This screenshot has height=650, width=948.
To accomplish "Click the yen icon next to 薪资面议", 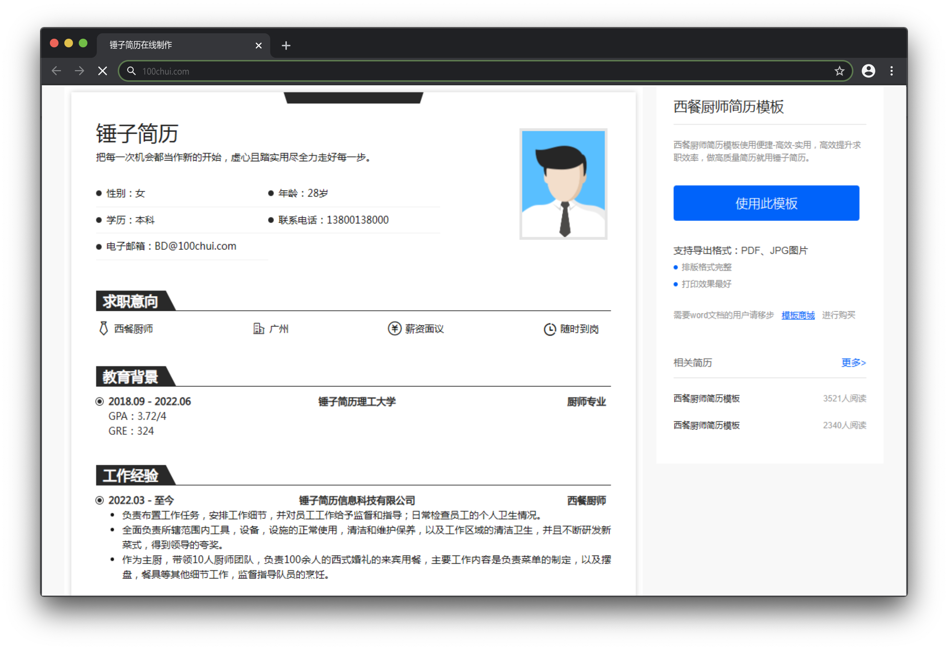I will tap(394, 328).
